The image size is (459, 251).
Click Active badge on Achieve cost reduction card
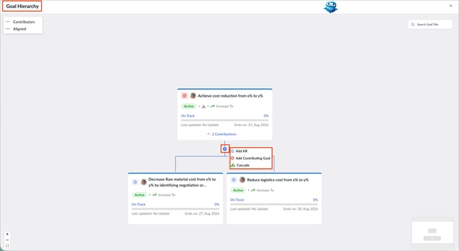coord(189,106)
